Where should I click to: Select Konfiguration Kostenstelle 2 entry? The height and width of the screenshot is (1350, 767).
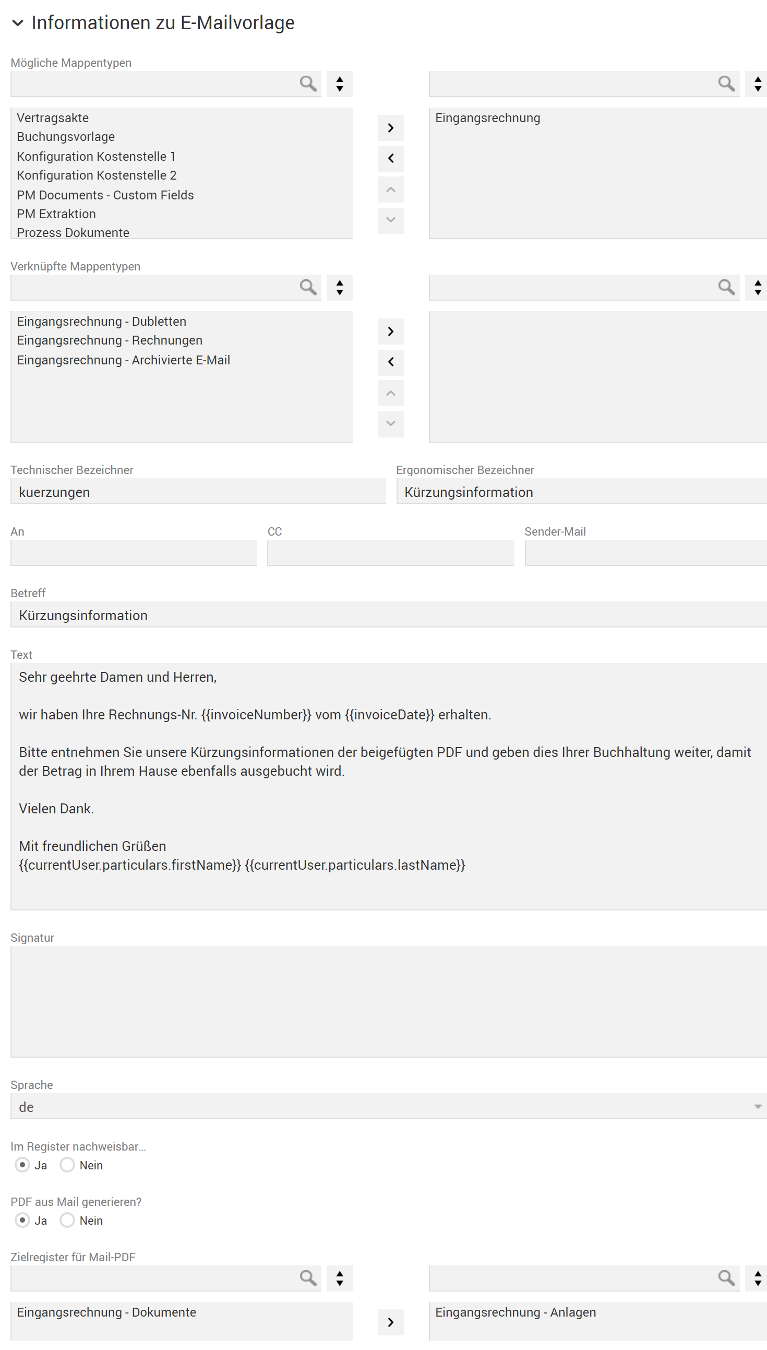(181, 175)
